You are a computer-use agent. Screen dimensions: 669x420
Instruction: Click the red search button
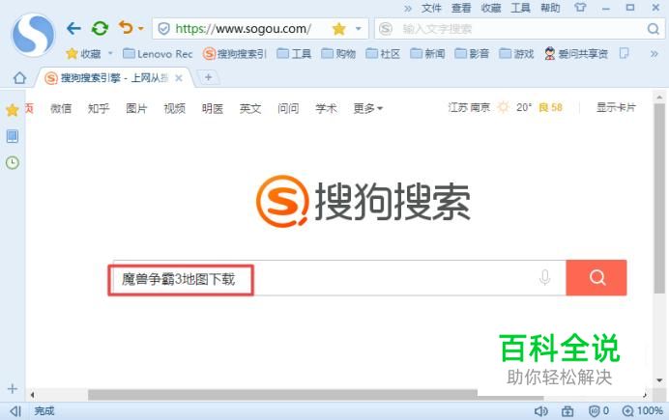pos(596,278)
